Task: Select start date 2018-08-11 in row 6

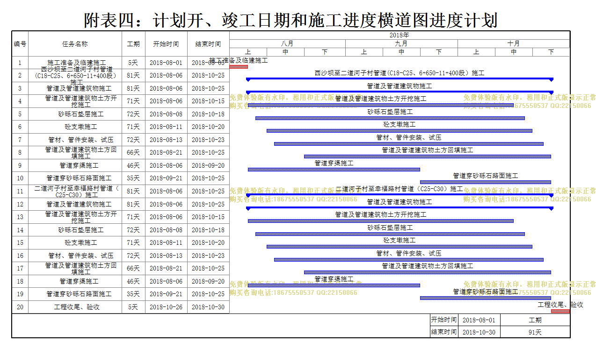Action: [x=166, y=127]
